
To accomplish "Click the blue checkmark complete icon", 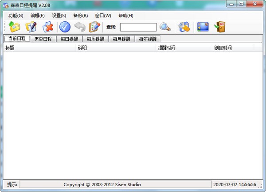I will [x=65, y=27].
